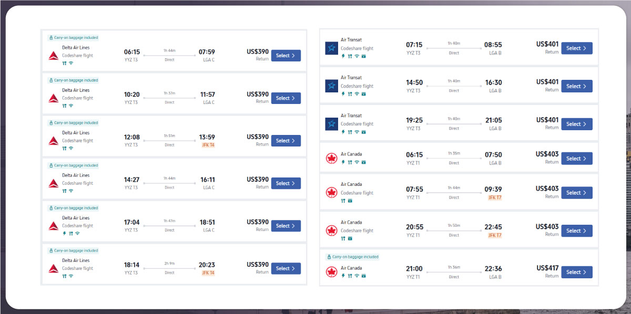Image resolution: width=631 pixels, height=314 pixels.
Task: Click the meal icon on Air Canada 07:55 flight
Action: point(343,201)
